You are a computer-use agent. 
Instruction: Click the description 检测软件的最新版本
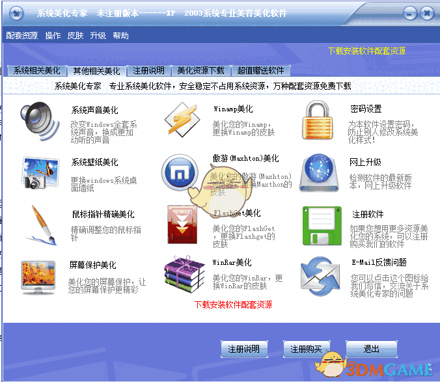point(381,182)
